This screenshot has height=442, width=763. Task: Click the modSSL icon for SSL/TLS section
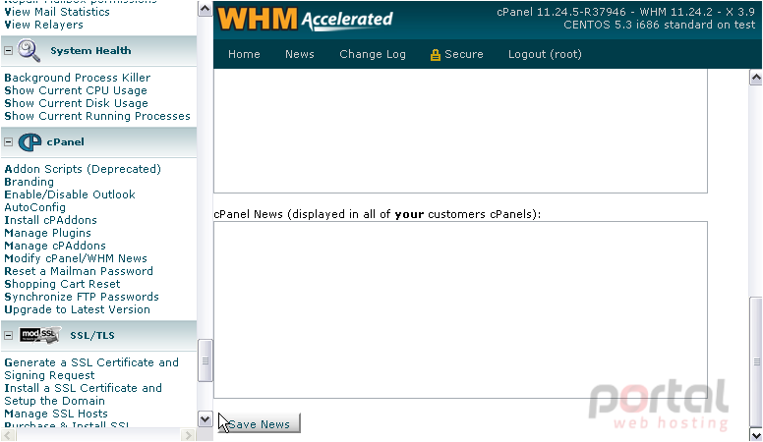[40, 335]
